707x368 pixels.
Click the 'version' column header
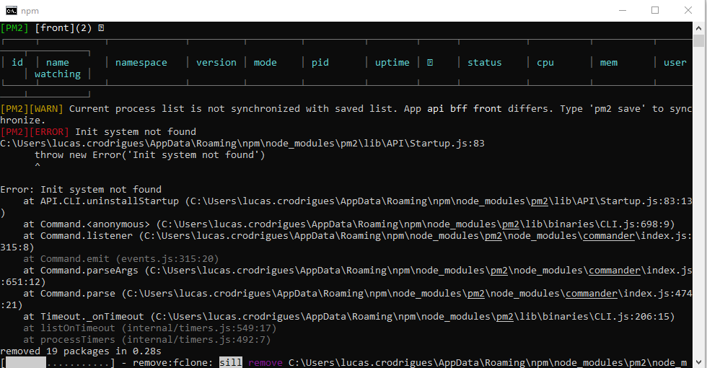(x=216, y=63)
